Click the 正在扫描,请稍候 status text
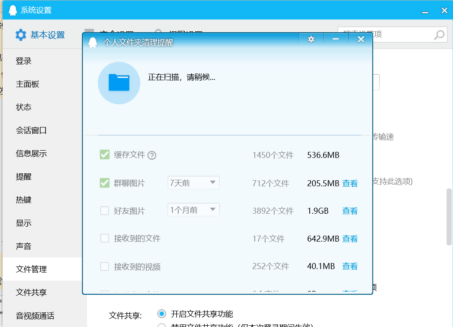 (181, 77)
